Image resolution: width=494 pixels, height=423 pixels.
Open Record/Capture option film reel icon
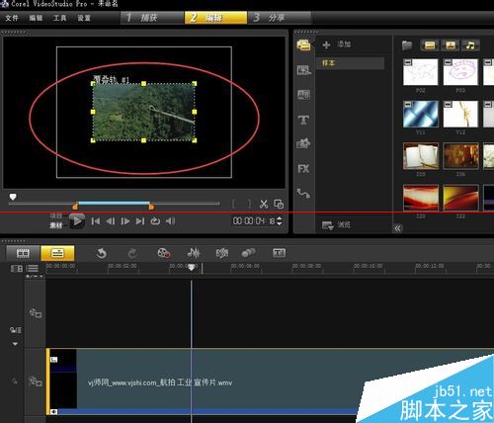coord(164,253)
